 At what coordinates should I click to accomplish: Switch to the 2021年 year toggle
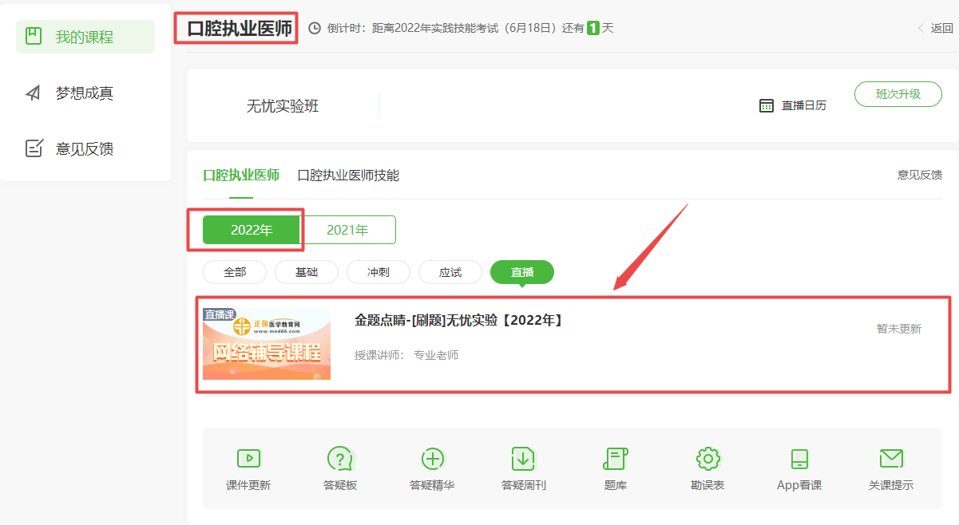coord(348,230)
